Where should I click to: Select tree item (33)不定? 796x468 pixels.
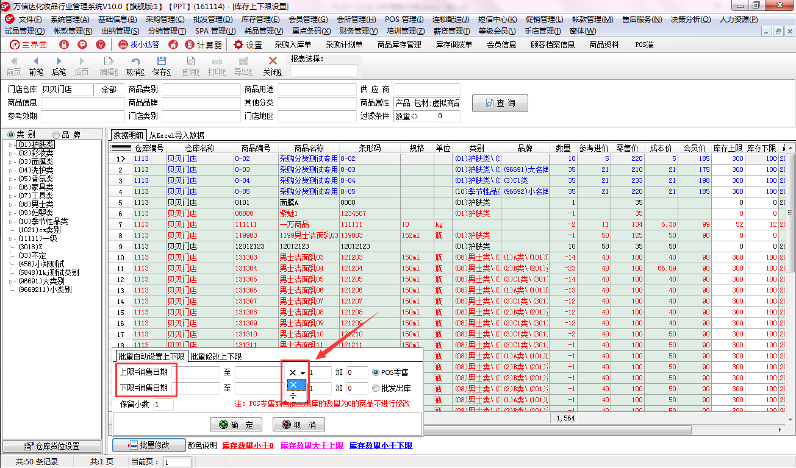34,255
